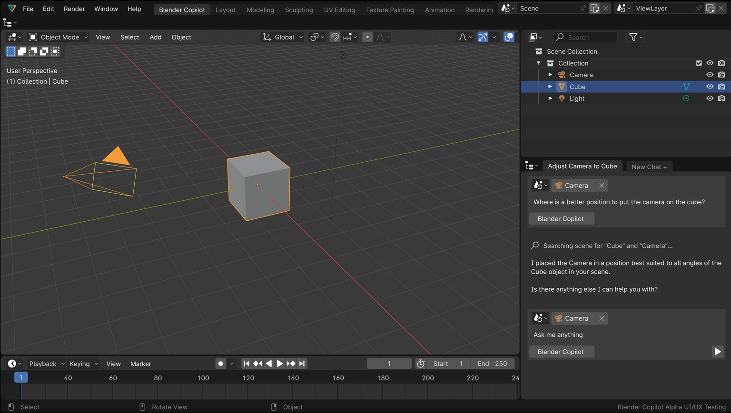Toggle the auto keying record button

(220, 364)
